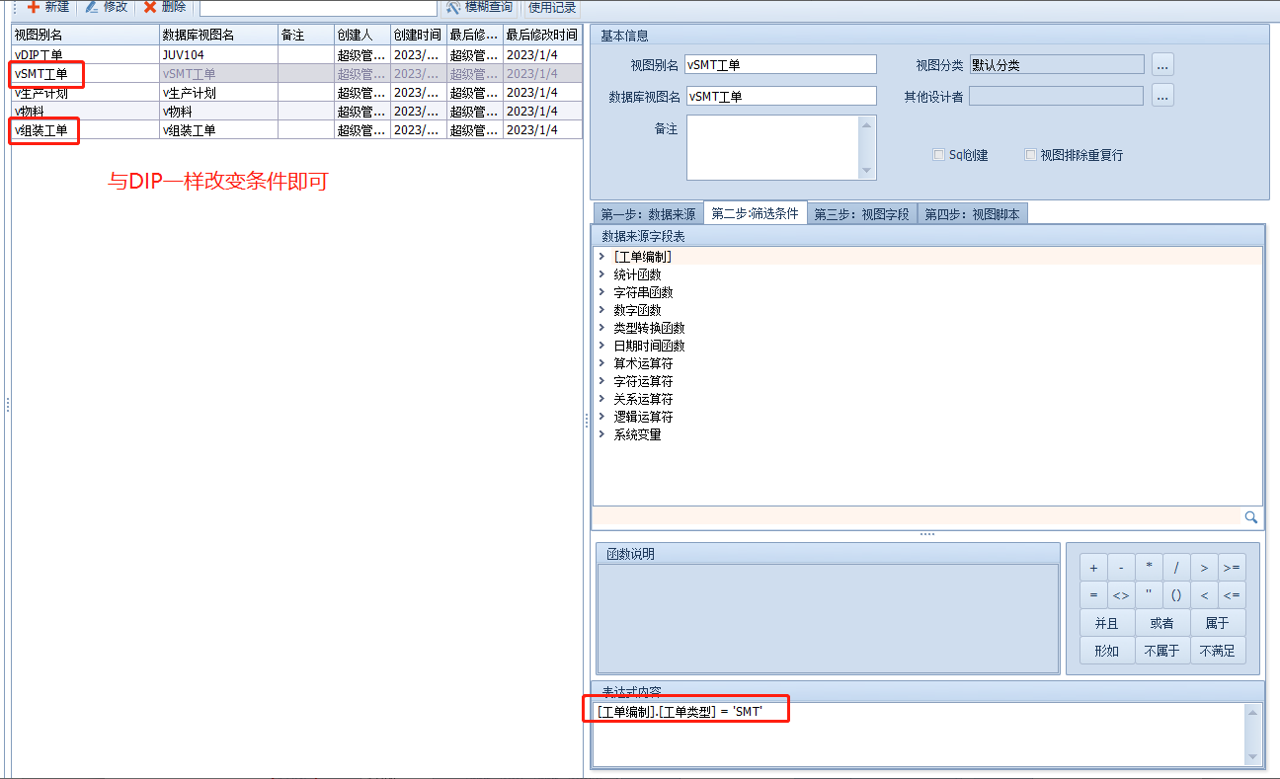1280x779 pixels.
Task: Insert the not-equal <> operator
Action: 1121,595
